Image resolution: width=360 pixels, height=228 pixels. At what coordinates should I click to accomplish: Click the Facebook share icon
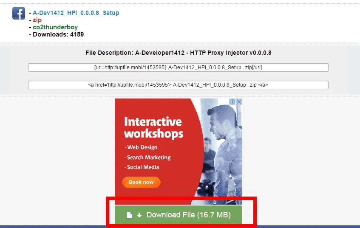tap(19, 13)
